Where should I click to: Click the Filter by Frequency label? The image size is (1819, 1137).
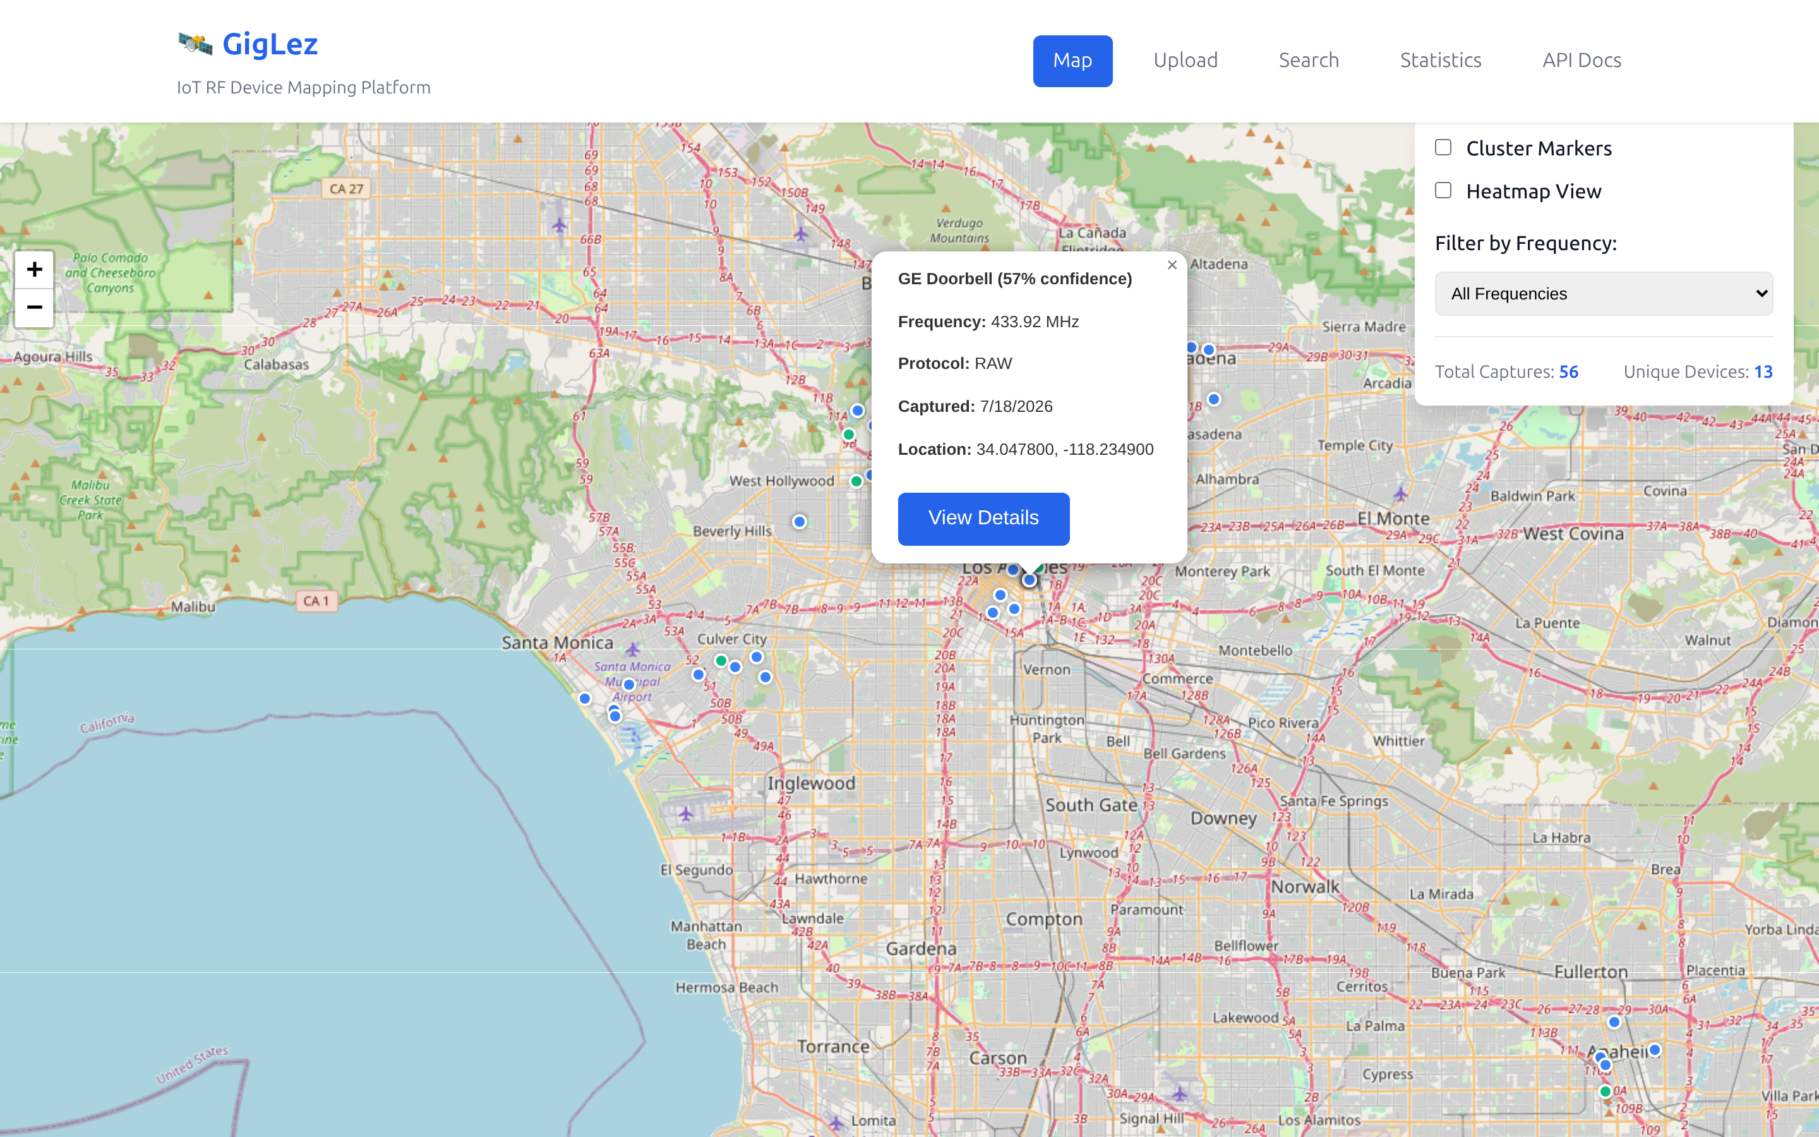[1526, 244]
